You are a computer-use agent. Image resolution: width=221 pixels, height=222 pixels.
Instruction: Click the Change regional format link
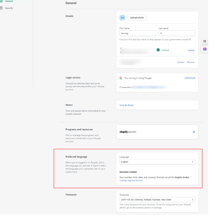[131, 180]
